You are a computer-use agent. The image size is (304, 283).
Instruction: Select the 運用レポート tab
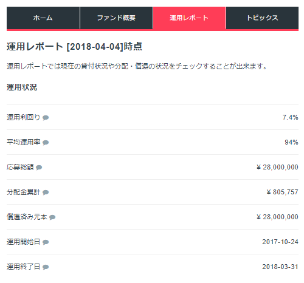click(x=189, y=18)
